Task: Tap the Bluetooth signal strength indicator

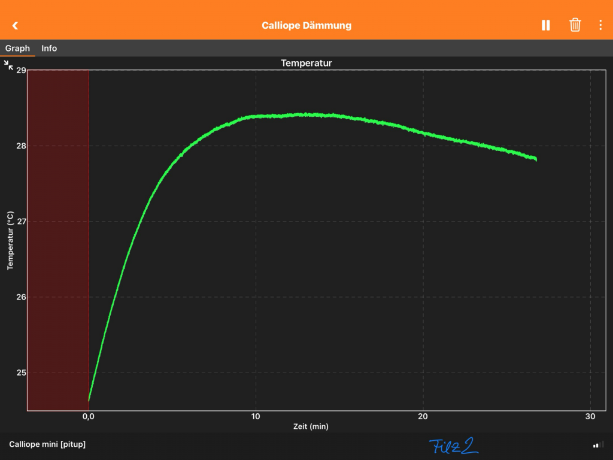Action: coord(597,445)
